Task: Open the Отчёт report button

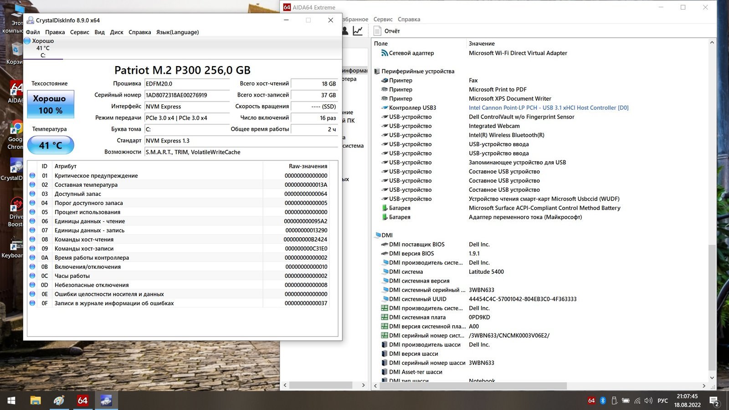Action: coord(387,31)
